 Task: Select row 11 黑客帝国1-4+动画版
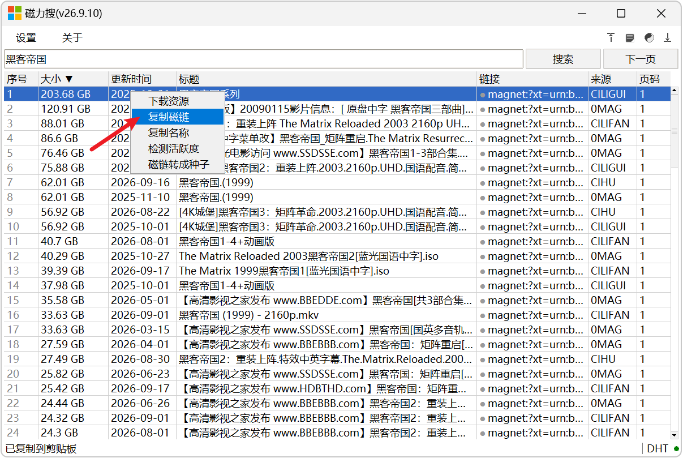337,241
